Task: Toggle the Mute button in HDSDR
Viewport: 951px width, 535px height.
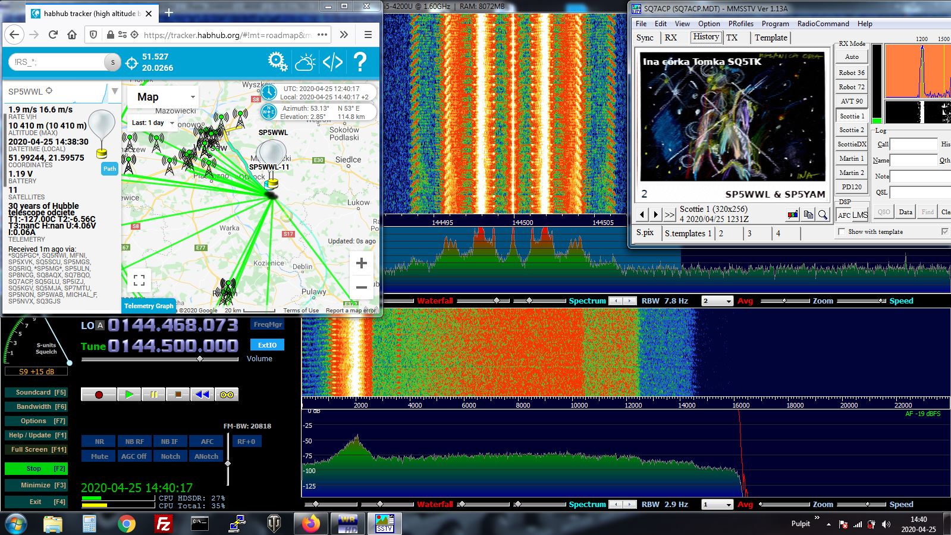Action: 99,456
